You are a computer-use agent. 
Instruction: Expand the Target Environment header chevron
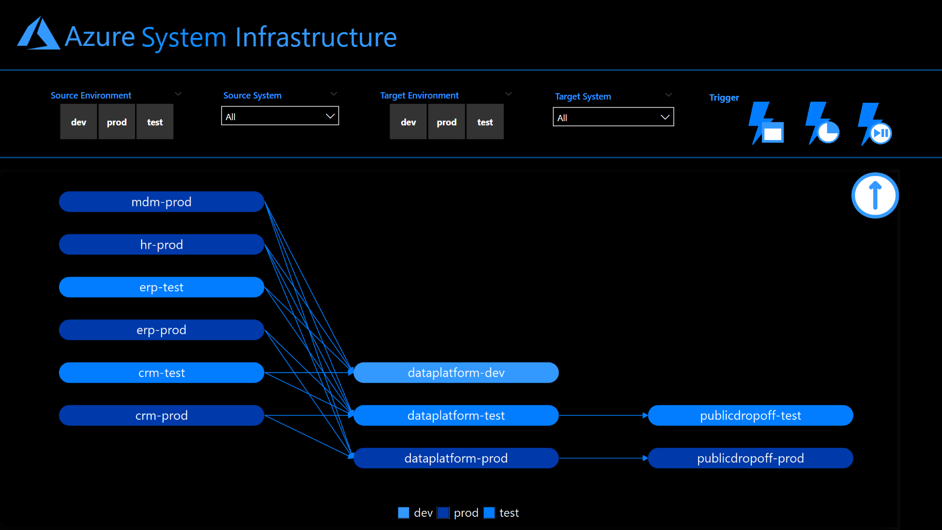508,93
